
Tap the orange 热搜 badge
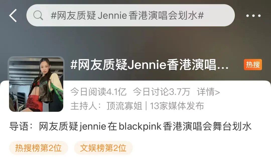click(253, 65)
